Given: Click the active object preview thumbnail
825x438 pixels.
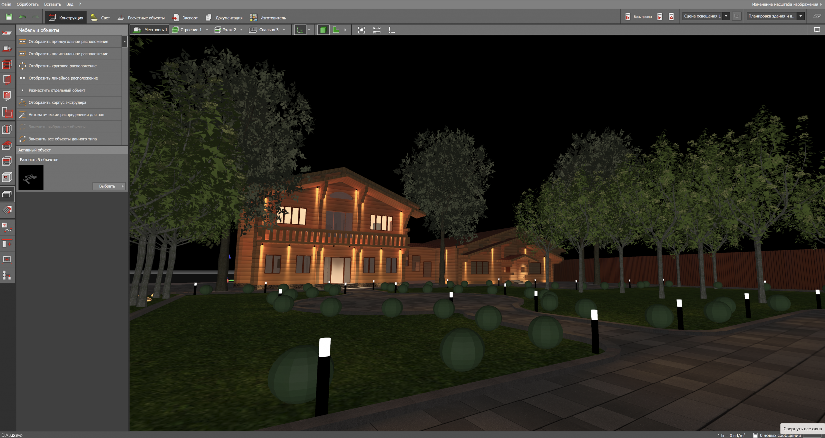Looking at the screenshot, I should (31, 177).
